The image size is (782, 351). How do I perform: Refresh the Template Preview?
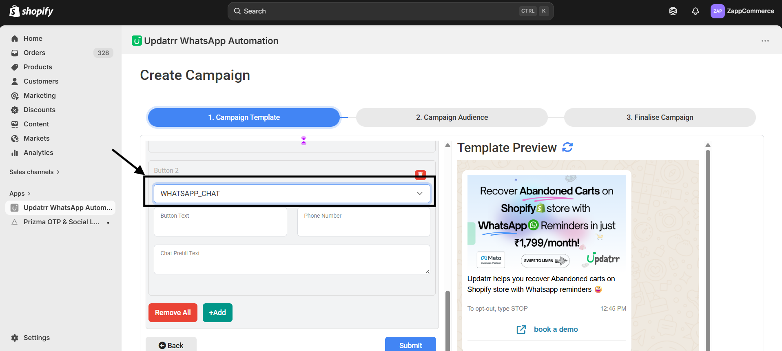(x=567, y=147)
